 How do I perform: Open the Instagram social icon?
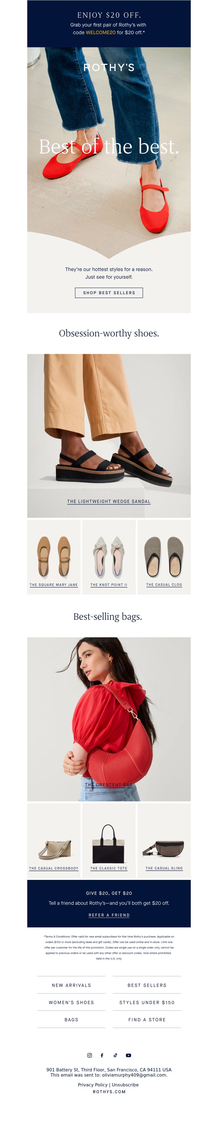pos(90,1055)
